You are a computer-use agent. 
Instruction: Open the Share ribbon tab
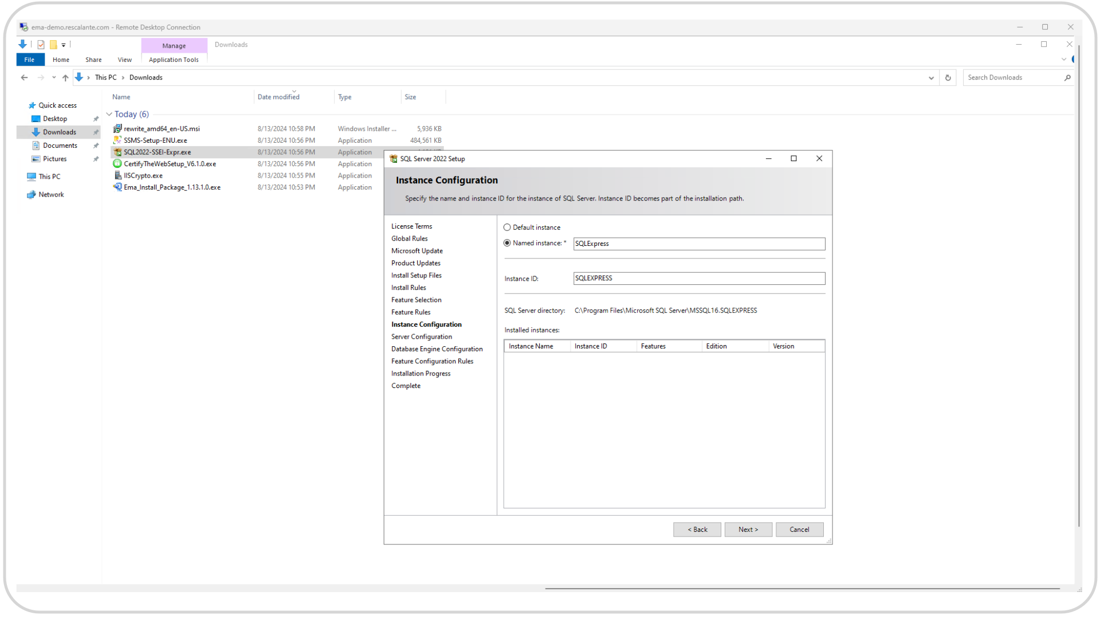(93, 60)
